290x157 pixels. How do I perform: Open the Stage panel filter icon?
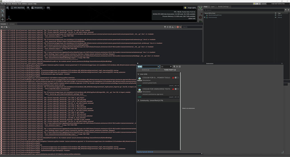pos(286,10)
